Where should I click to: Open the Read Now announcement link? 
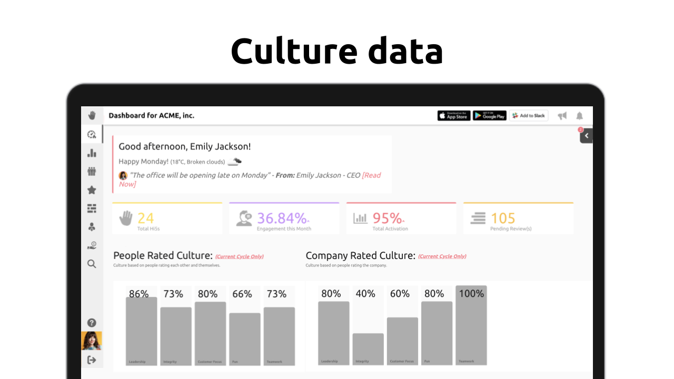click(x=371, y=175)
